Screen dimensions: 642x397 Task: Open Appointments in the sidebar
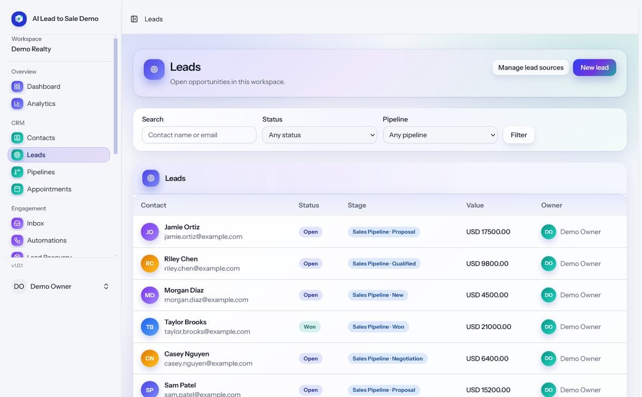pos(59,189)
